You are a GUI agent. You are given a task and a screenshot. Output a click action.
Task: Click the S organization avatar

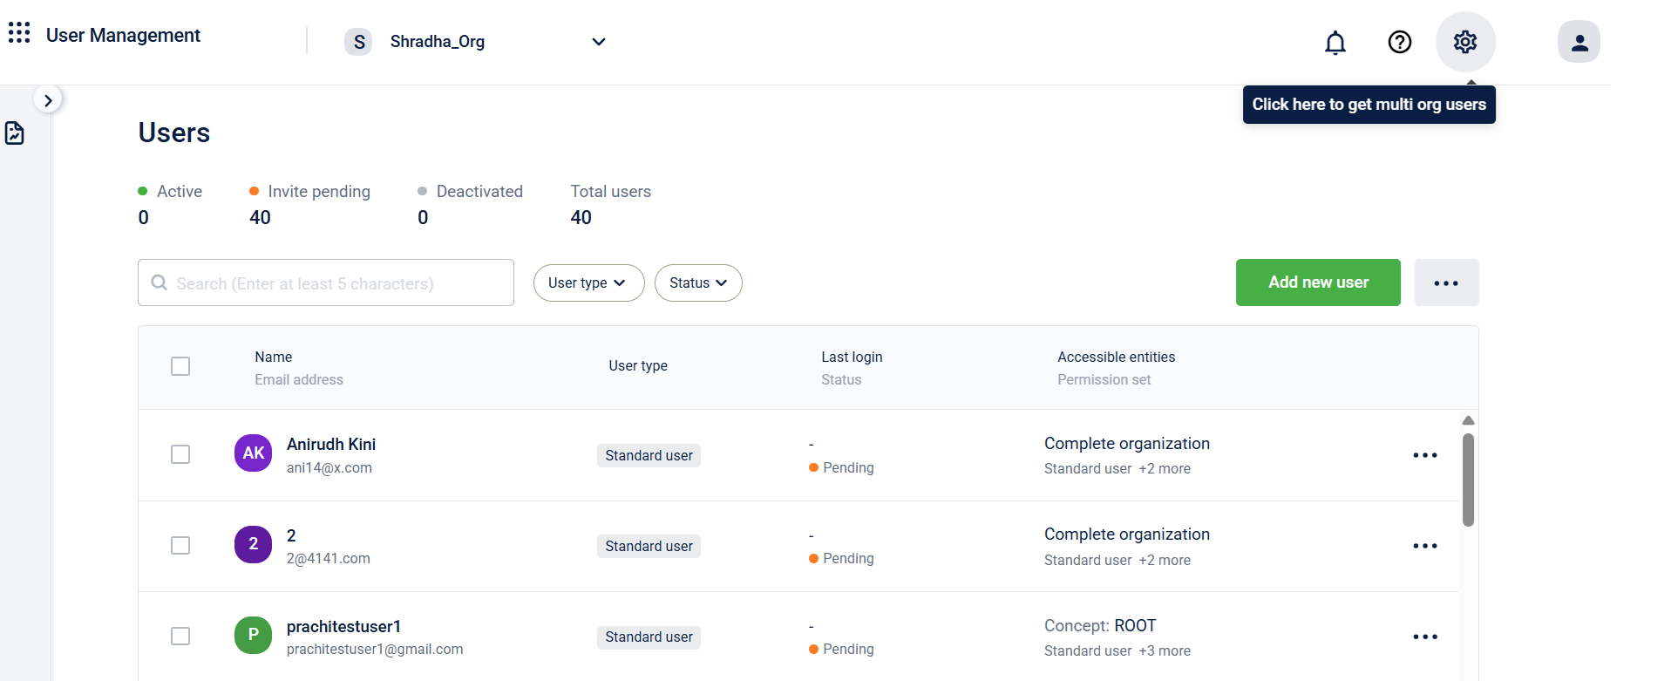[358, 42]
